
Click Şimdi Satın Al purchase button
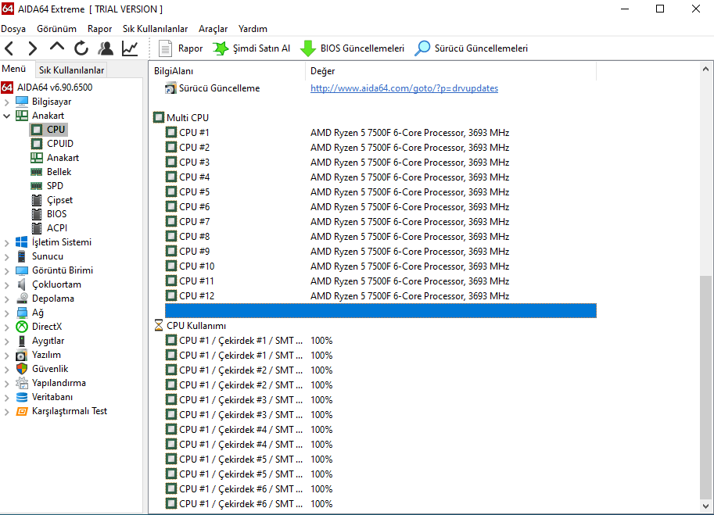(251, 48)
